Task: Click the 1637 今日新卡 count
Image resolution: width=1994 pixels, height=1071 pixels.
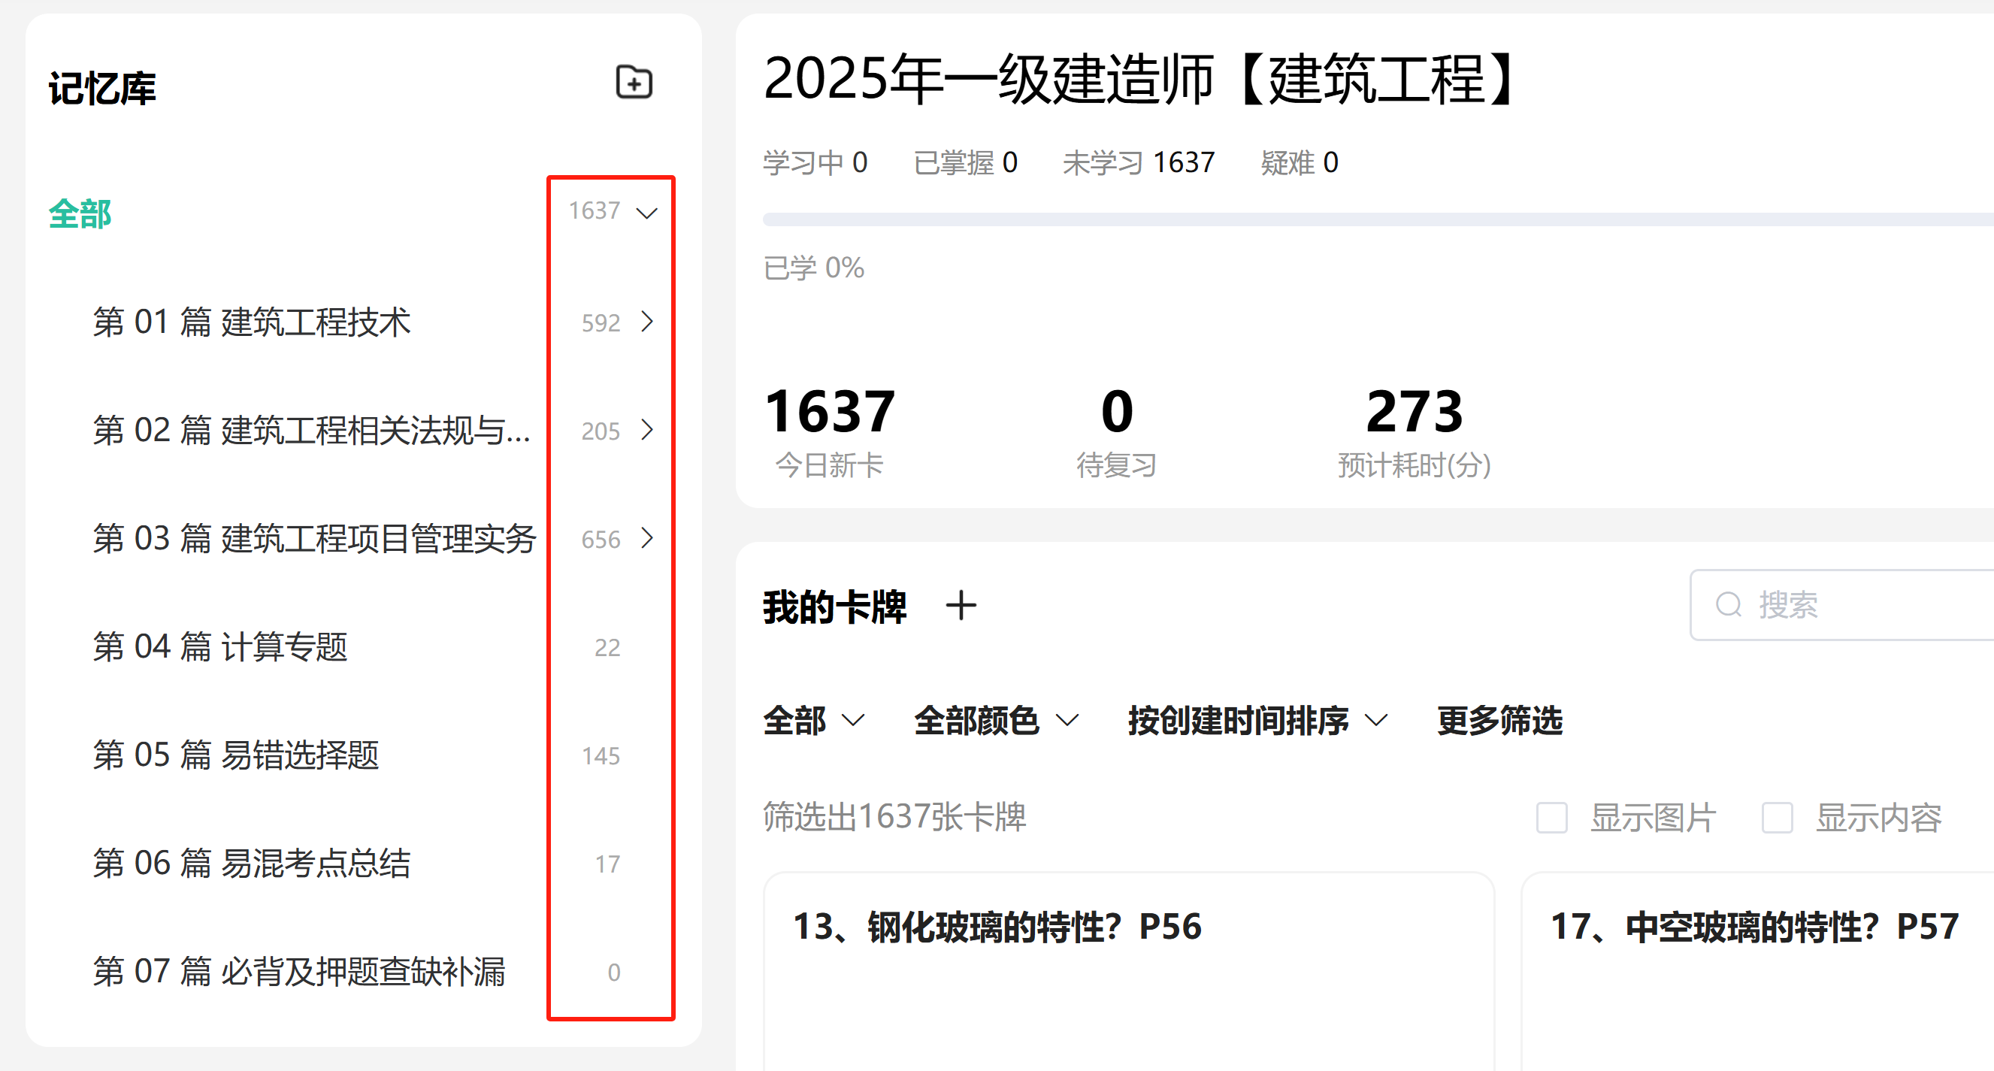Action: pos(829,432)
